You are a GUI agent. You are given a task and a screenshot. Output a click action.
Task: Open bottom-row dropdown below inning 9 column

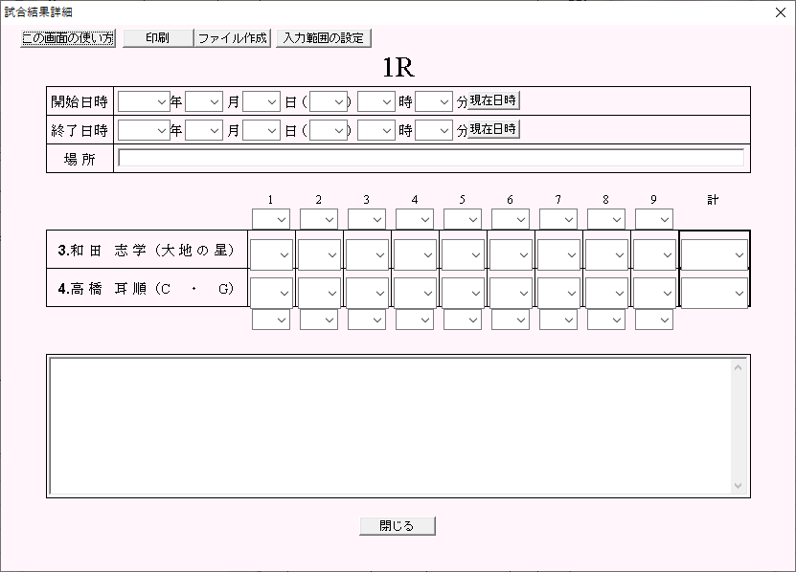coord(654,319)
